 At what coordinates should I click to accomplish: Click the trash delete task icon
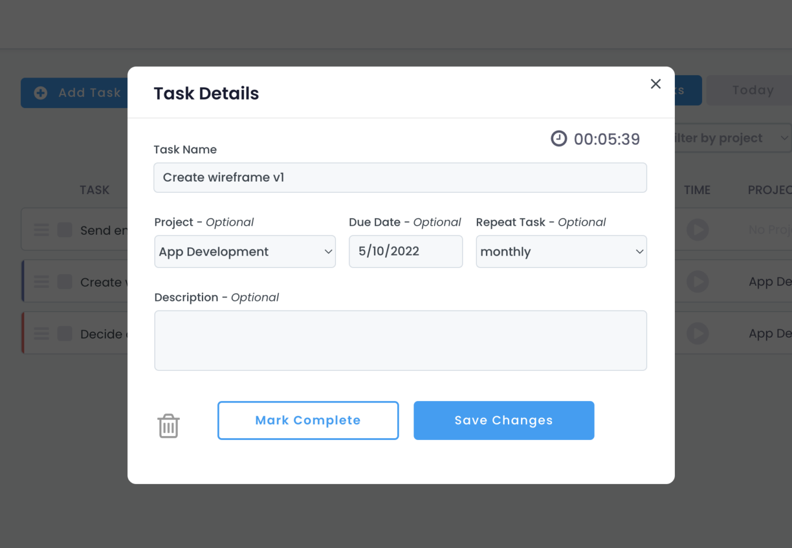tap(169, 426)
